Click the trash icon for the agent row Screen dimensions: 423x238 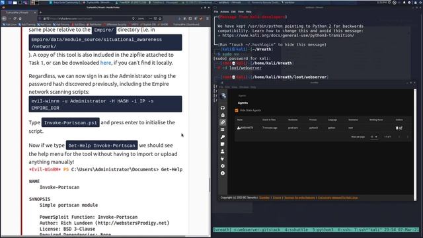[397, 128]
